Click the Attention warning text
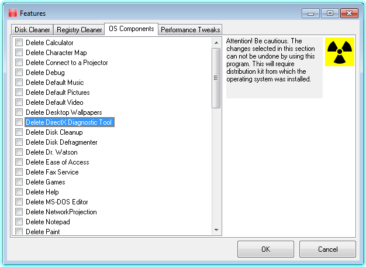The height and width of the screenshot is (267, 366). 271,60
